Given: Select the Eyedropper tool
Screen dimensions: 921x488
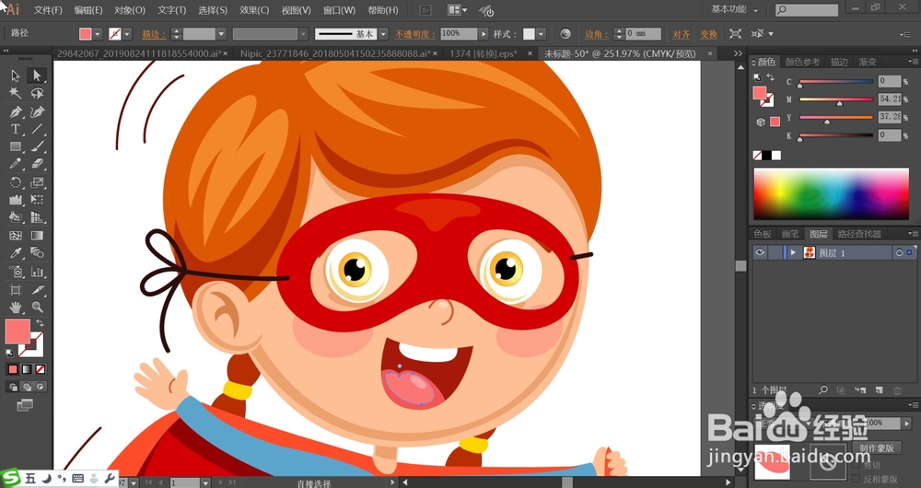Looking at the screenshot, I should [16, 253].
